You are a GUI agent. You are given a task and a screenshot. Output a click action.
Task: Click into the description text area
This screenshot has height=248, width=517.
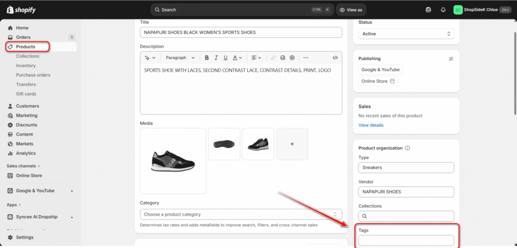tap(241, 89)
